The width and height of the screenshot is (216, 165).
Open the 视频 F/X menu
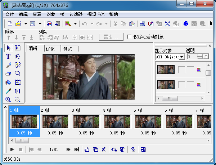[x=96, y=14]
